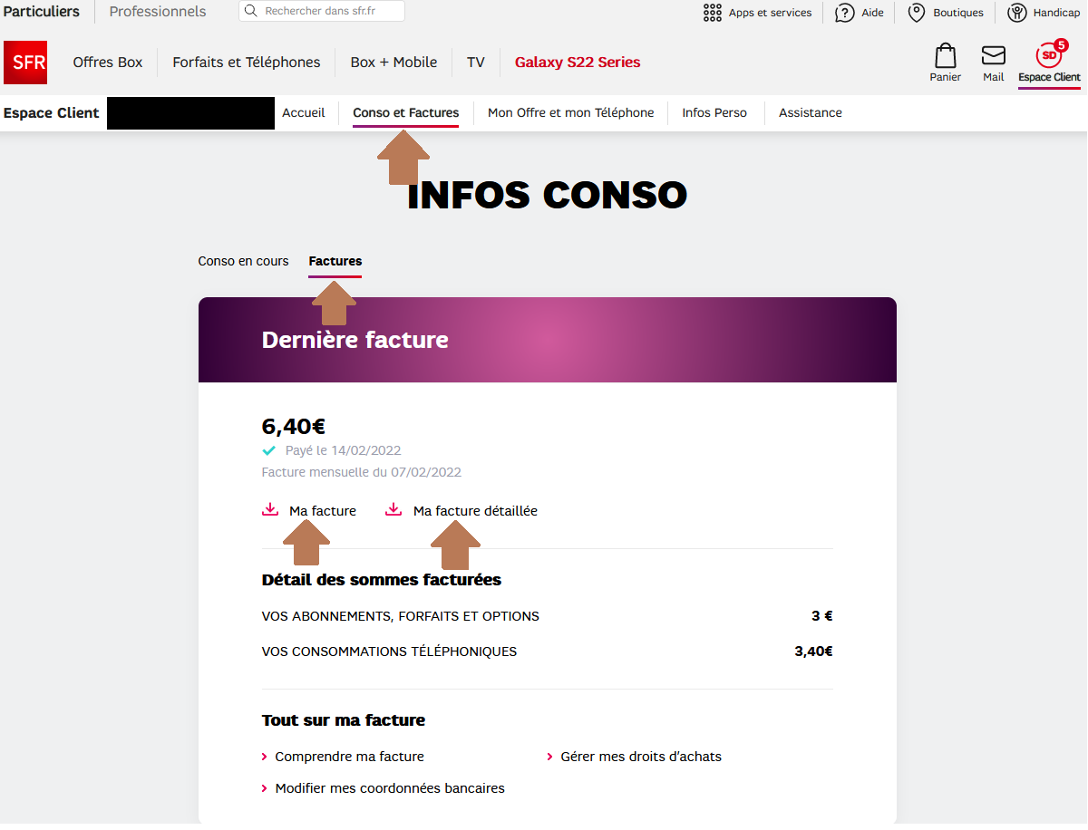Select the Conso et Factures menu item
This screenshot has height=830, width=1088.
406,112
